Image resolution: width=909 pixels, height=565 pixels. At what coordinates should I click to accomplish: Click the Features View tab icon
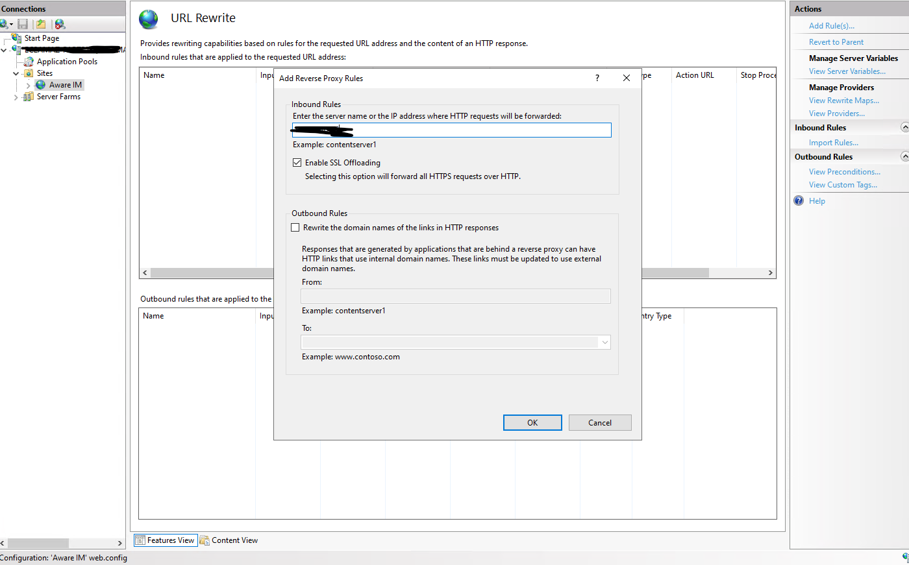click(x=140, y=540)
